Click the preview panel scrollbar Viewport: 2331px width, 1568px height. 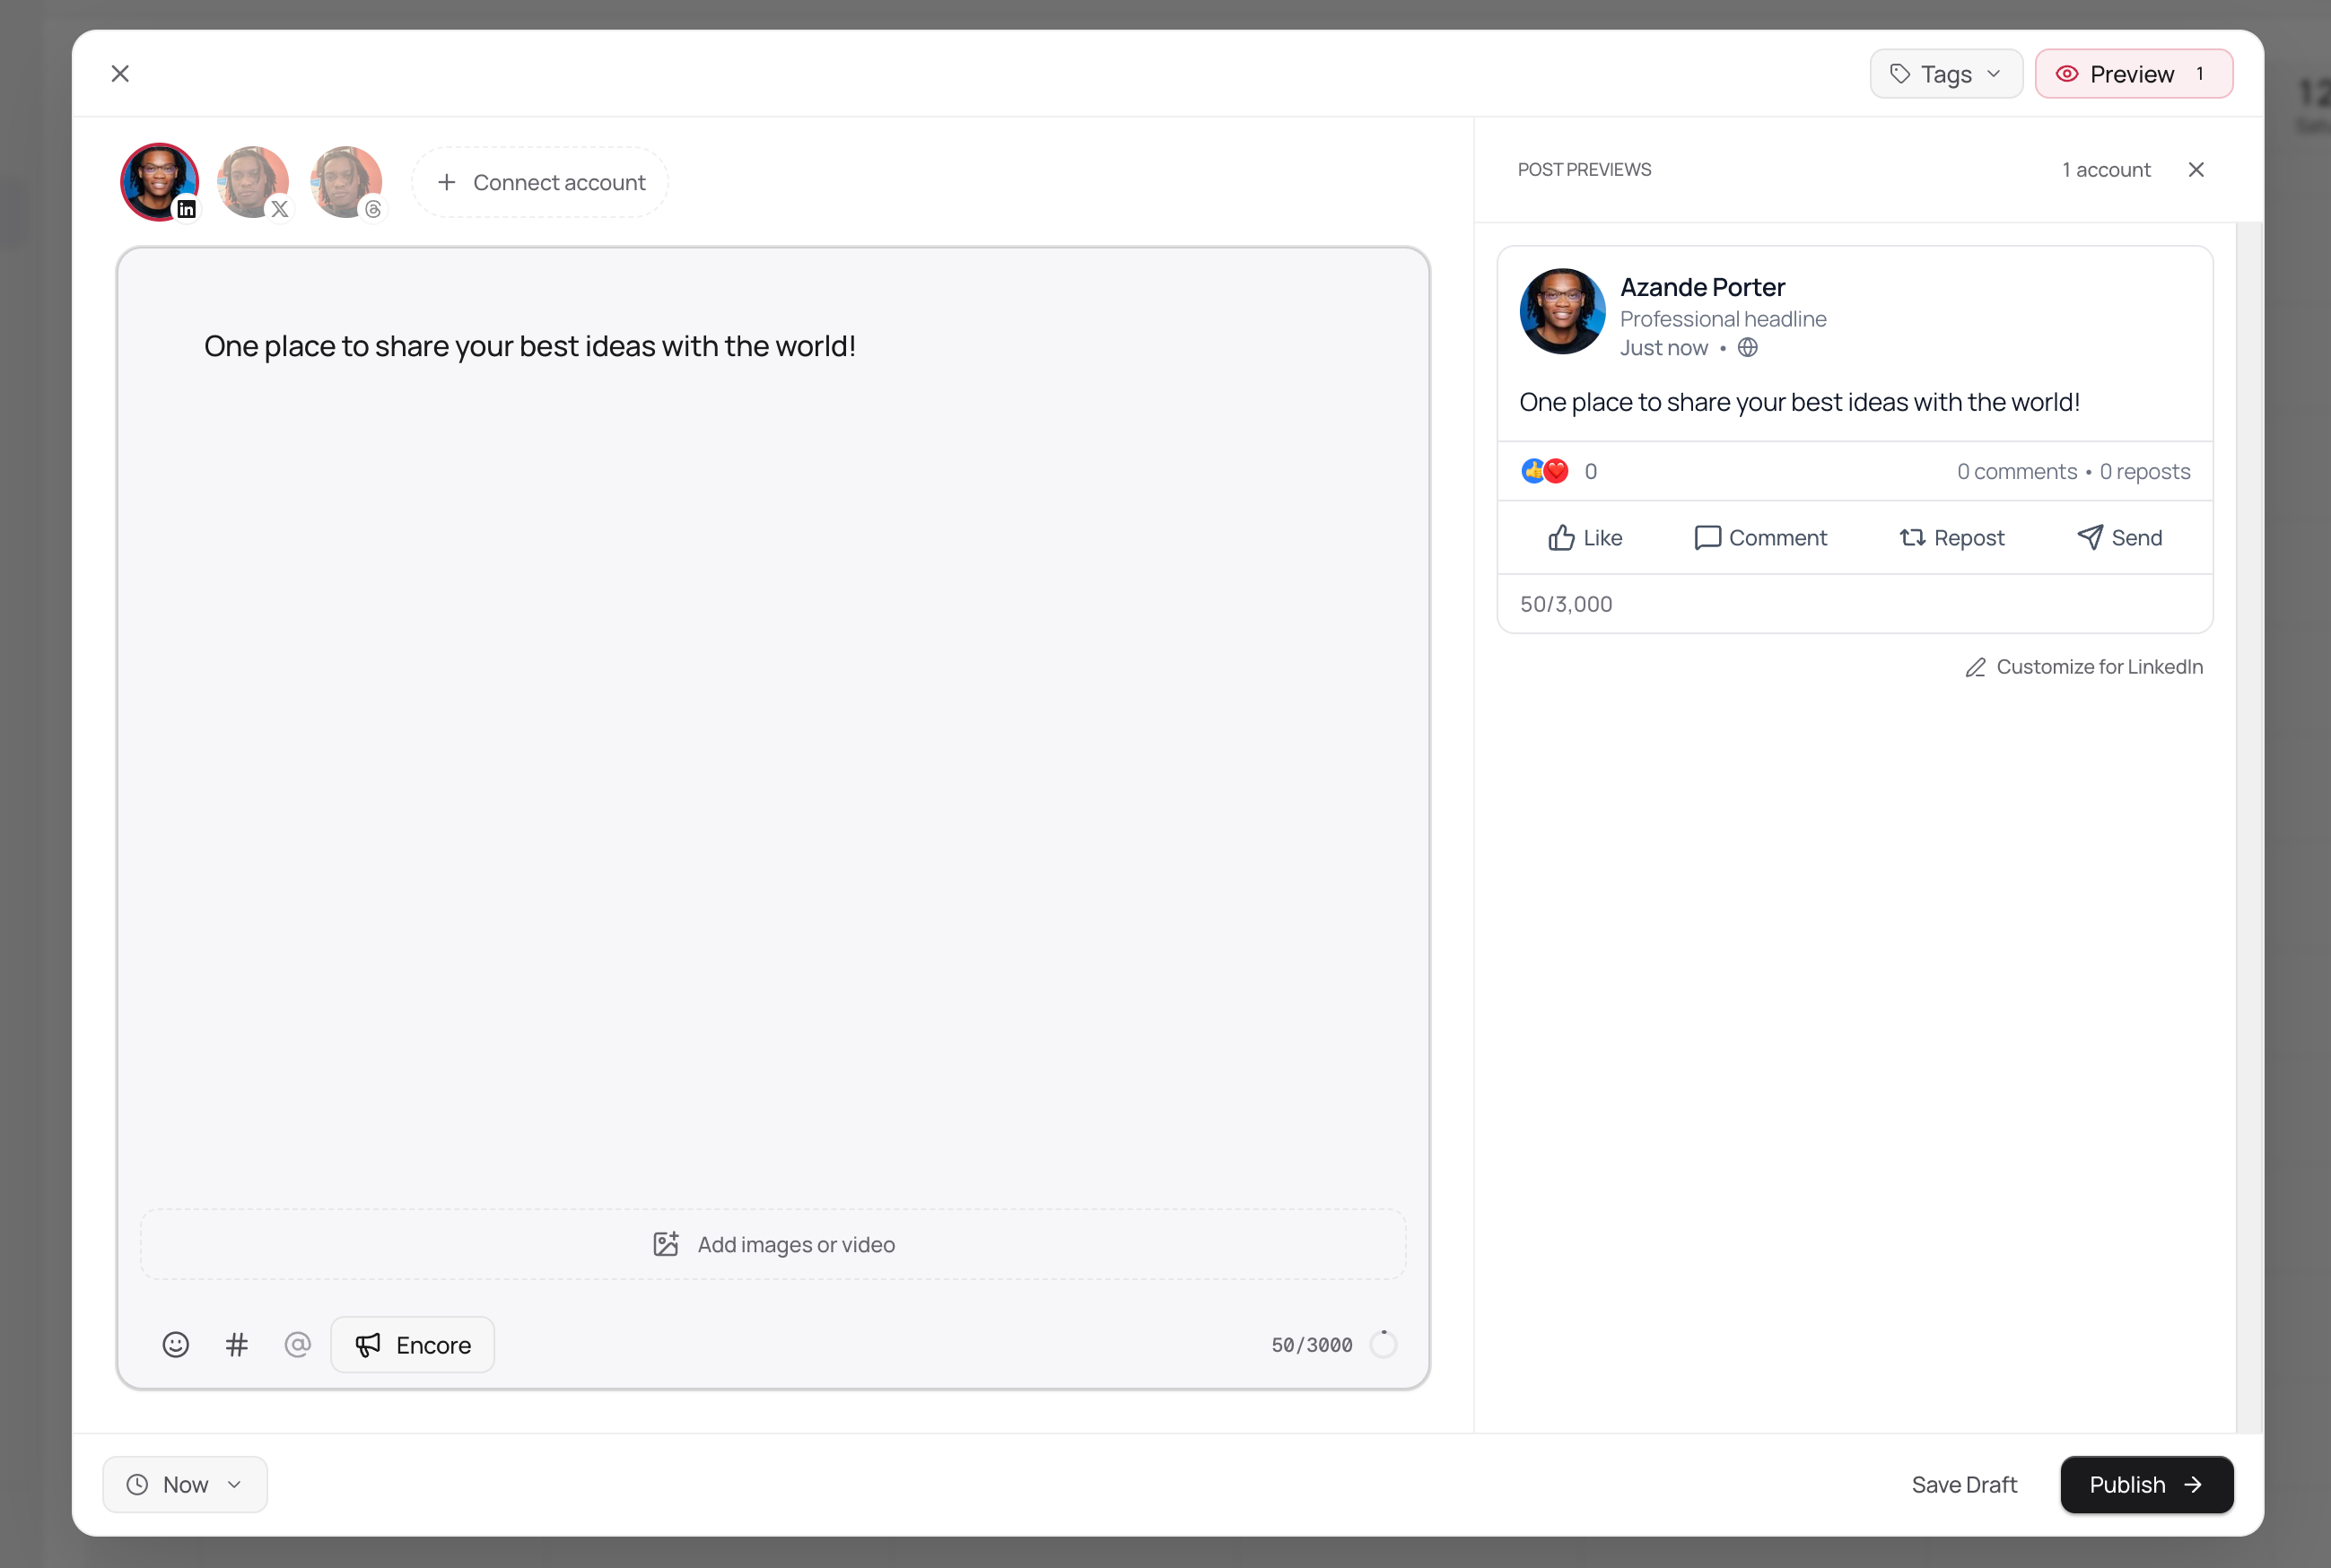click(x=2249, y=828)
